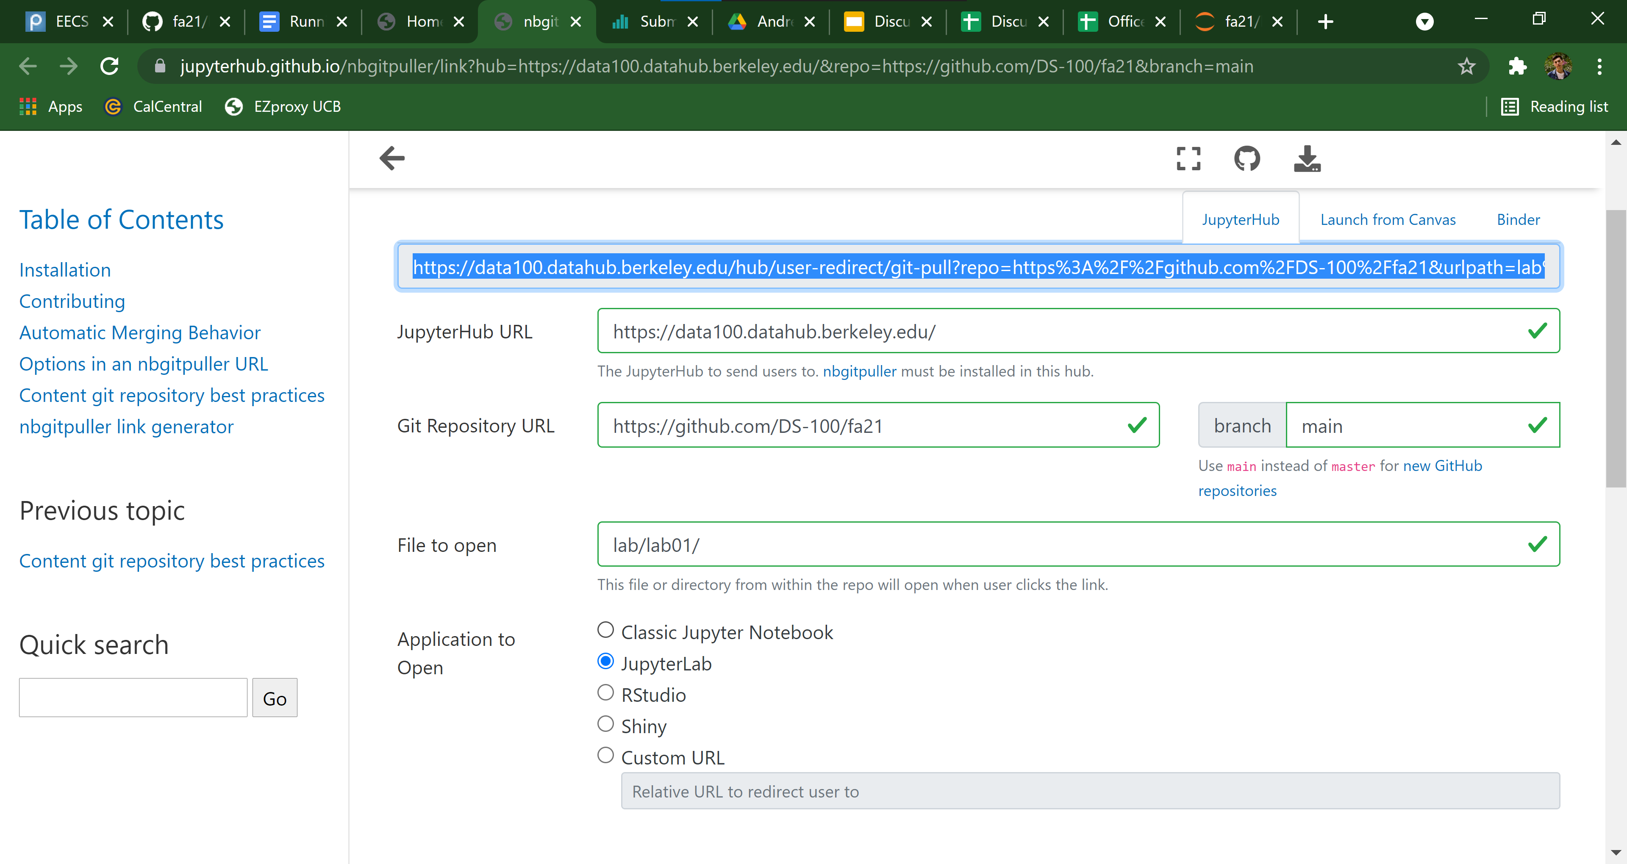Switch to the Launch from Canvas tab

[1388, 220]
